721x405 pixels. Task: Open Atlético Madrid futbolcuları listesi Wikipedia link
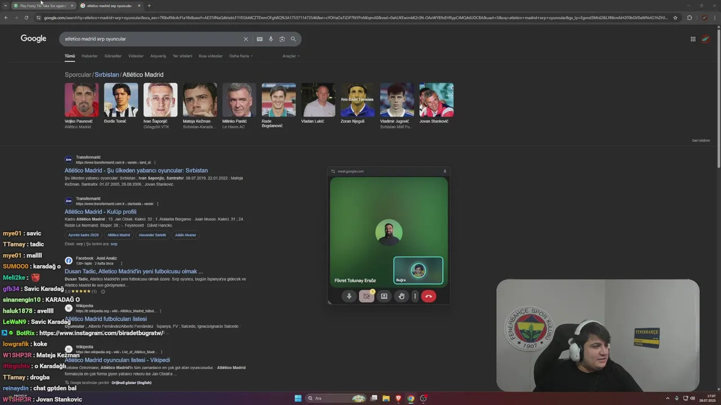click(x=106, y=319)
